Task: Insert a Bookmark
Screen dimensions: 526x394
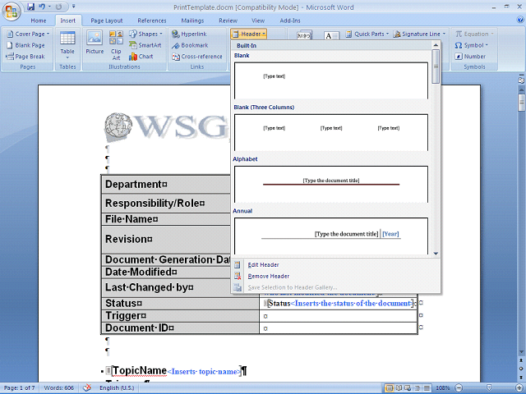Action: tap(190, 45)
